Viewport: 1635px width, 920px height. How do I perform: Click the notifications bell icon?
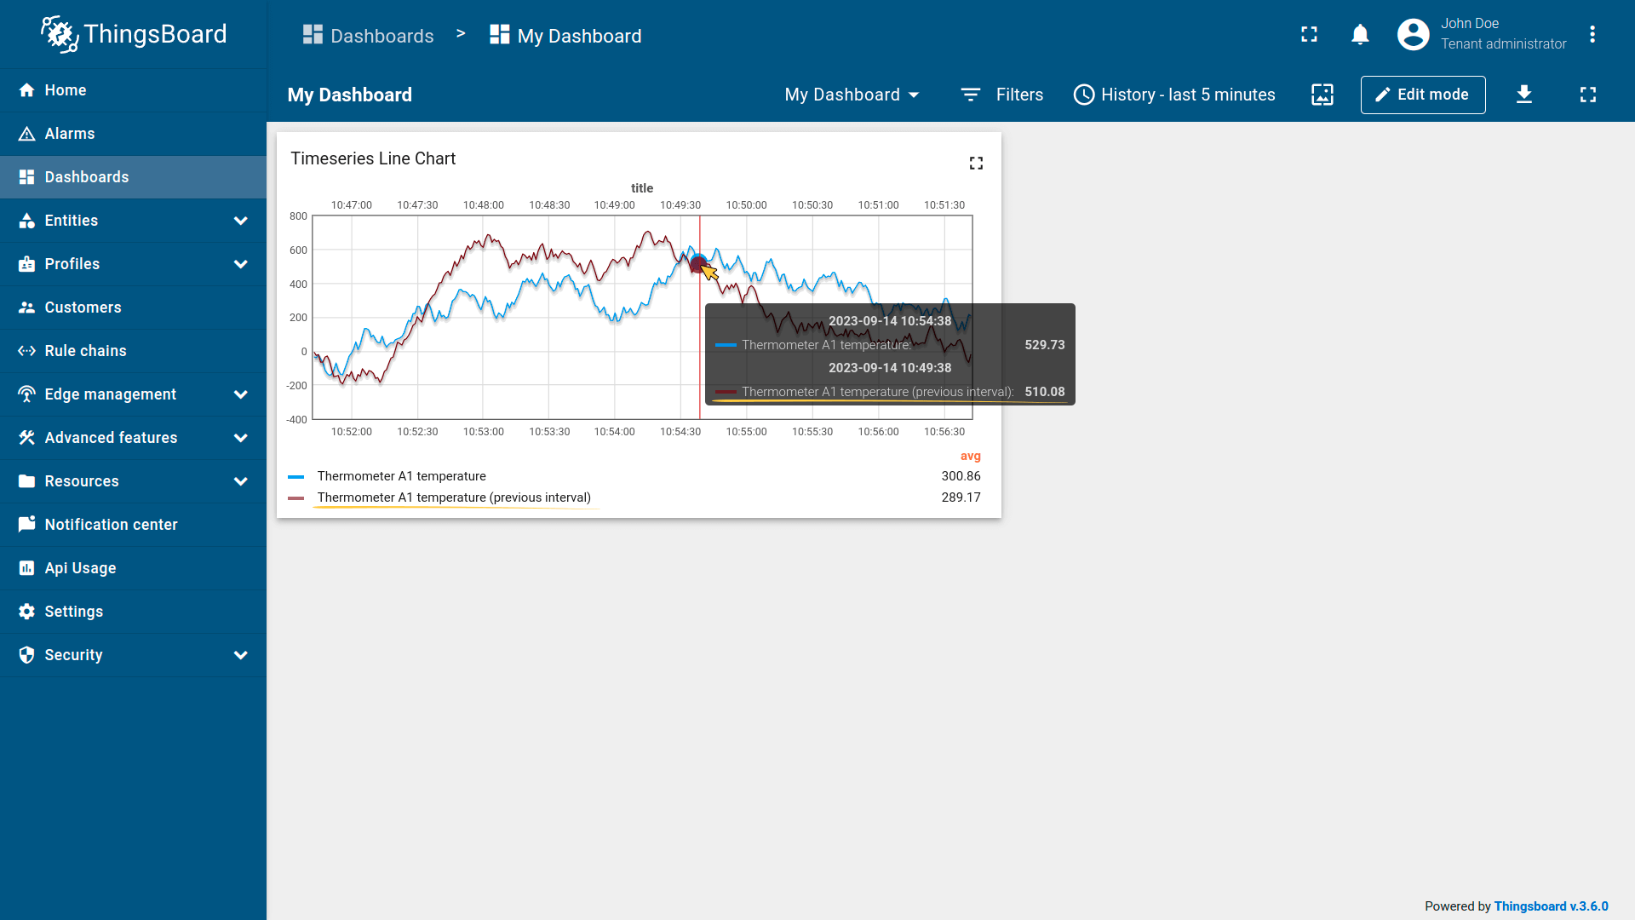click(1360, 35)
